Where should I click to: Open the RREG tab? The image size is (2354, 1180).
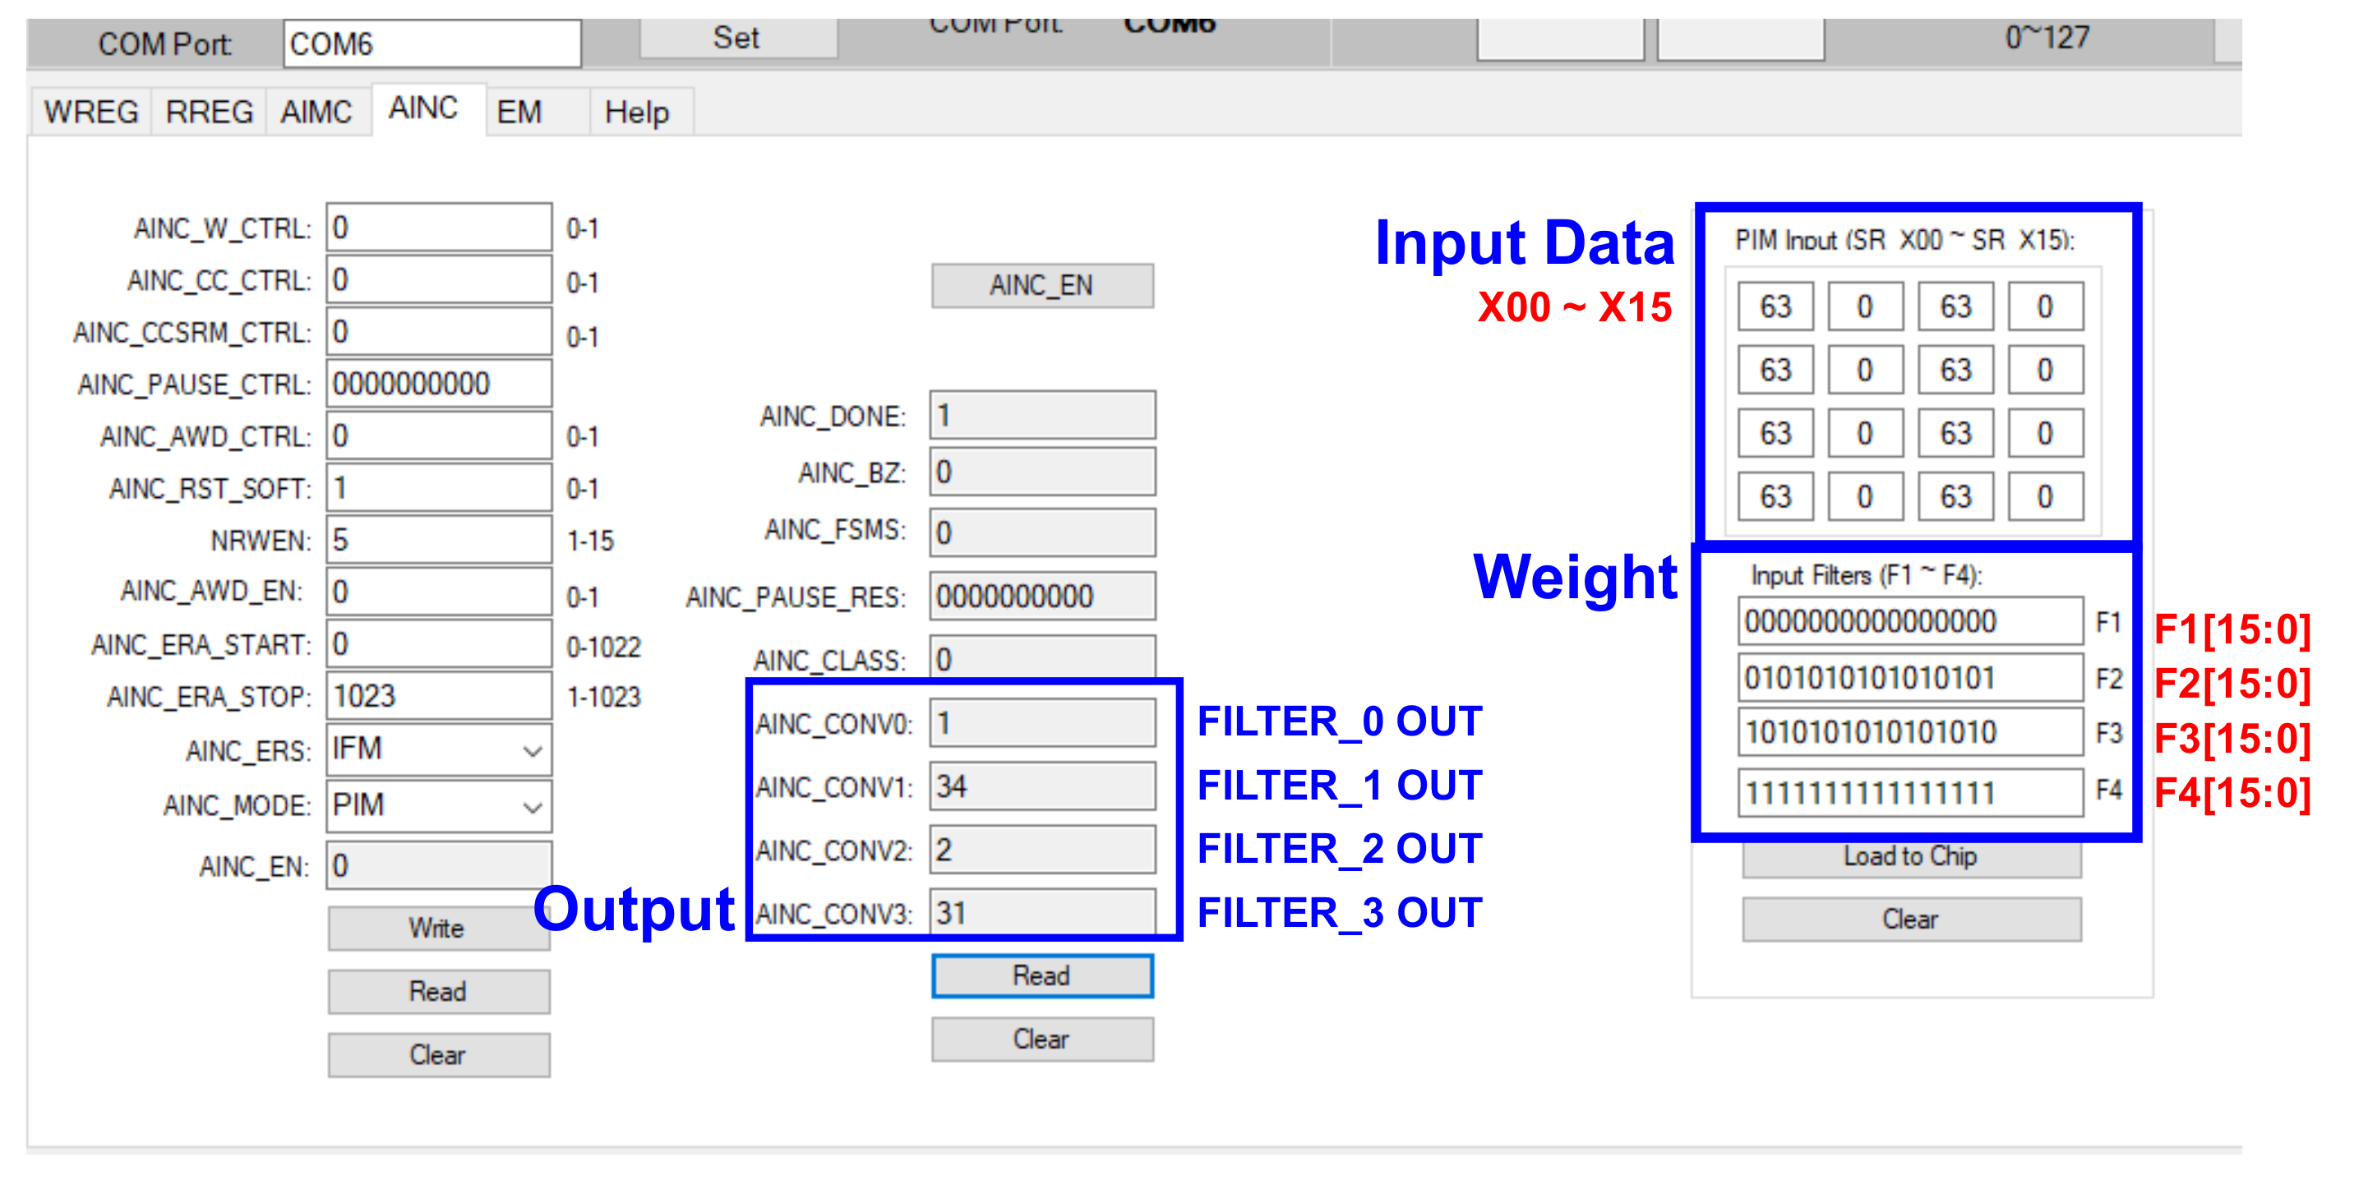[x=210, y=113]
